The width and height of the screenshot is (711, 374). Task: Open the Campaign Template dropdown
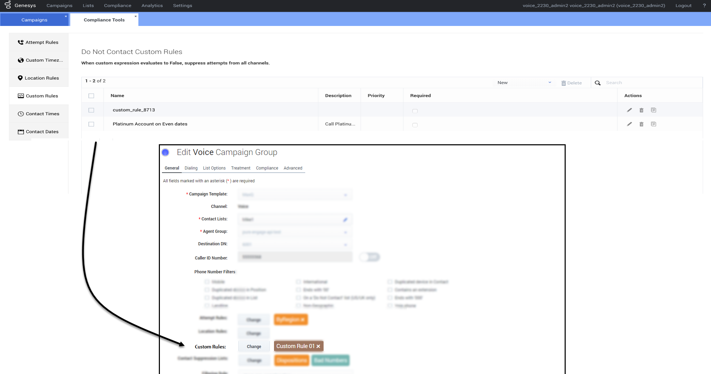pyautogui.click(x=295, y=195)
